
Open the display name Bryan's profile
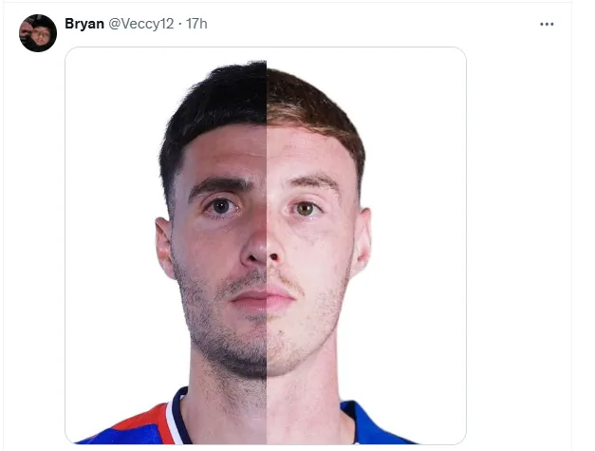tap(84, 24)
